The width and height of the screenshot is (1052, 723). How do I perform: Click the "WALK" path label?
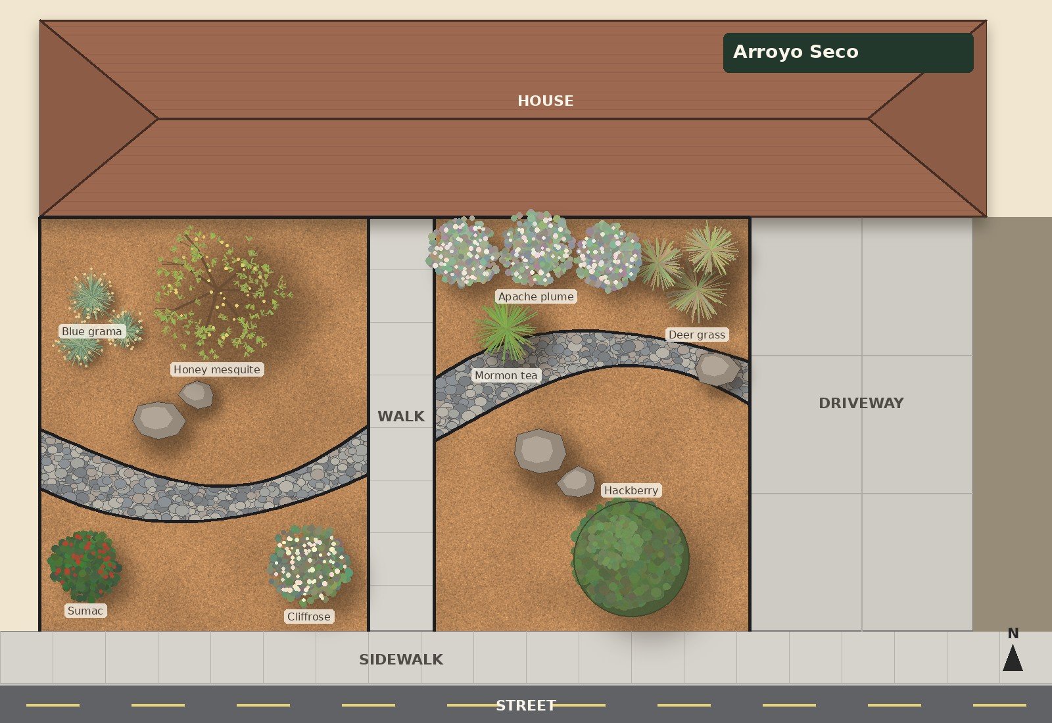(x=401, y=416)
